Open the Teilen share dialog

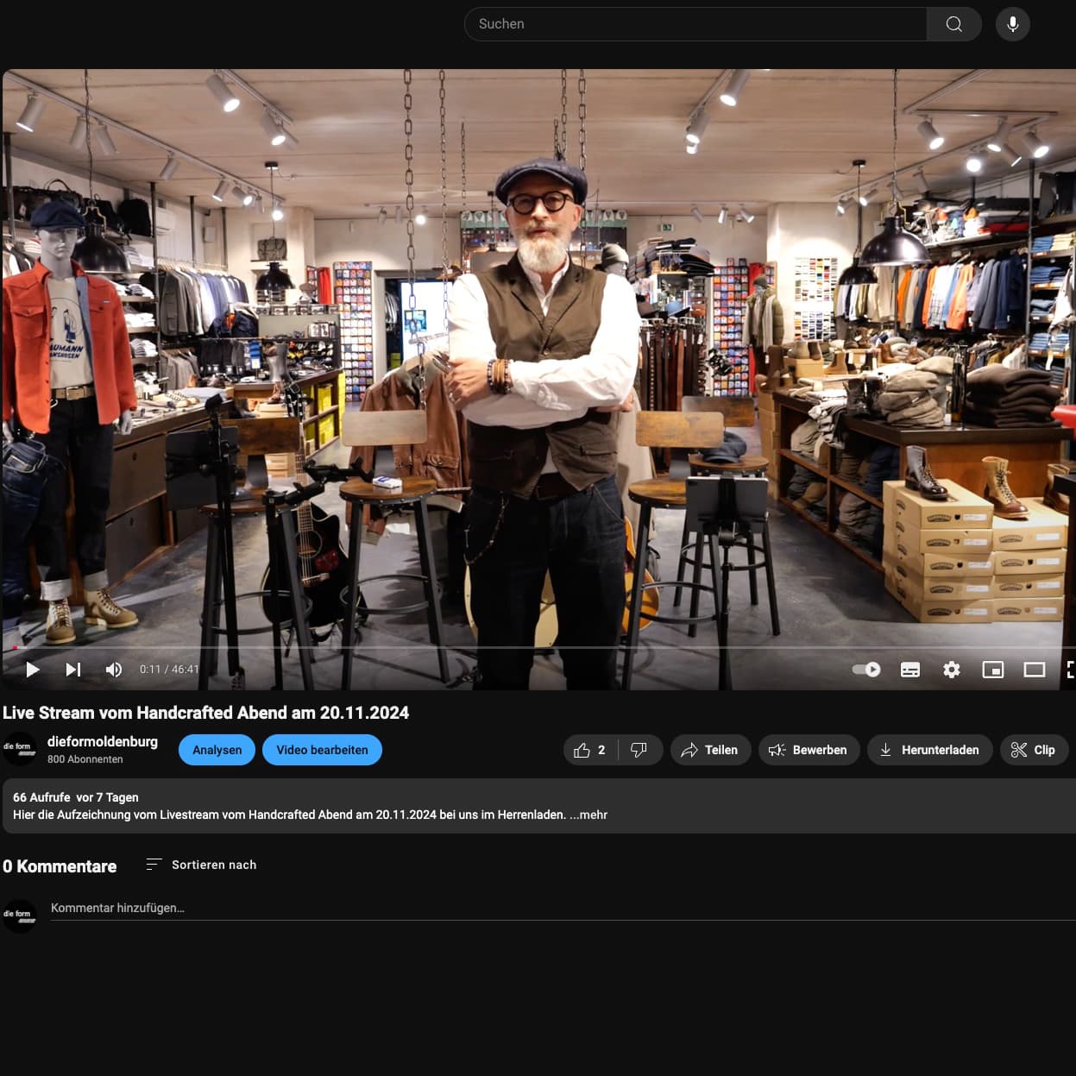tap(709, 750)
